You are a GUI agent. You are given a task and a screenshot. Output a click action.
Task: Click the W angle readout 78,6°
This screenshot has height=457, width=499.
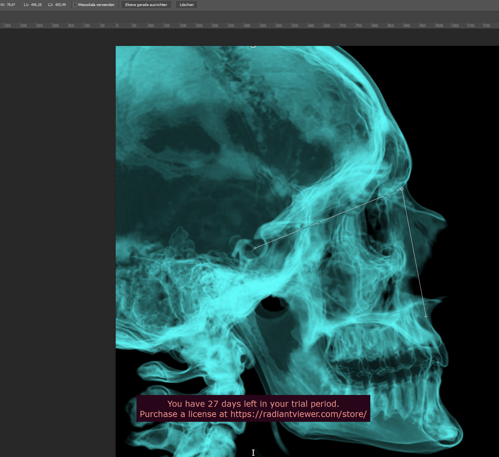pos(11,5)
